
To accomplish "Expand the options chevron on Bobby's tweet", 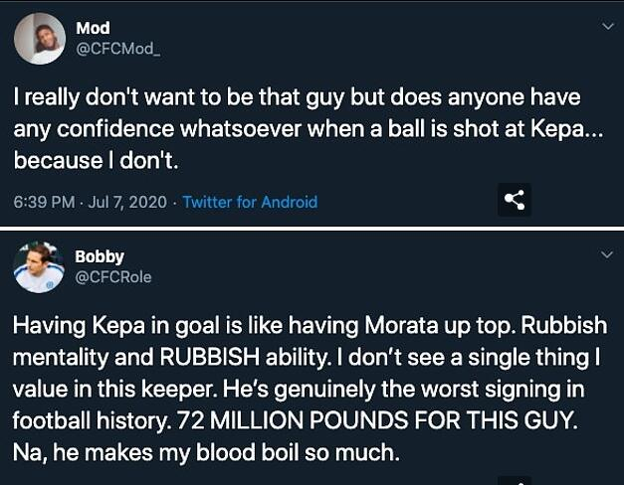I will [x=607, y=255].
